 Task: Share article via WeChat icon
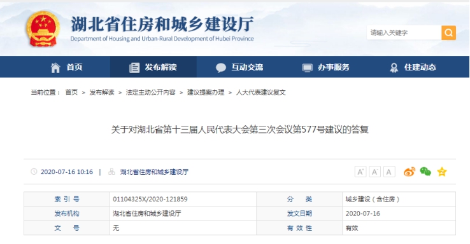(425, 172)
